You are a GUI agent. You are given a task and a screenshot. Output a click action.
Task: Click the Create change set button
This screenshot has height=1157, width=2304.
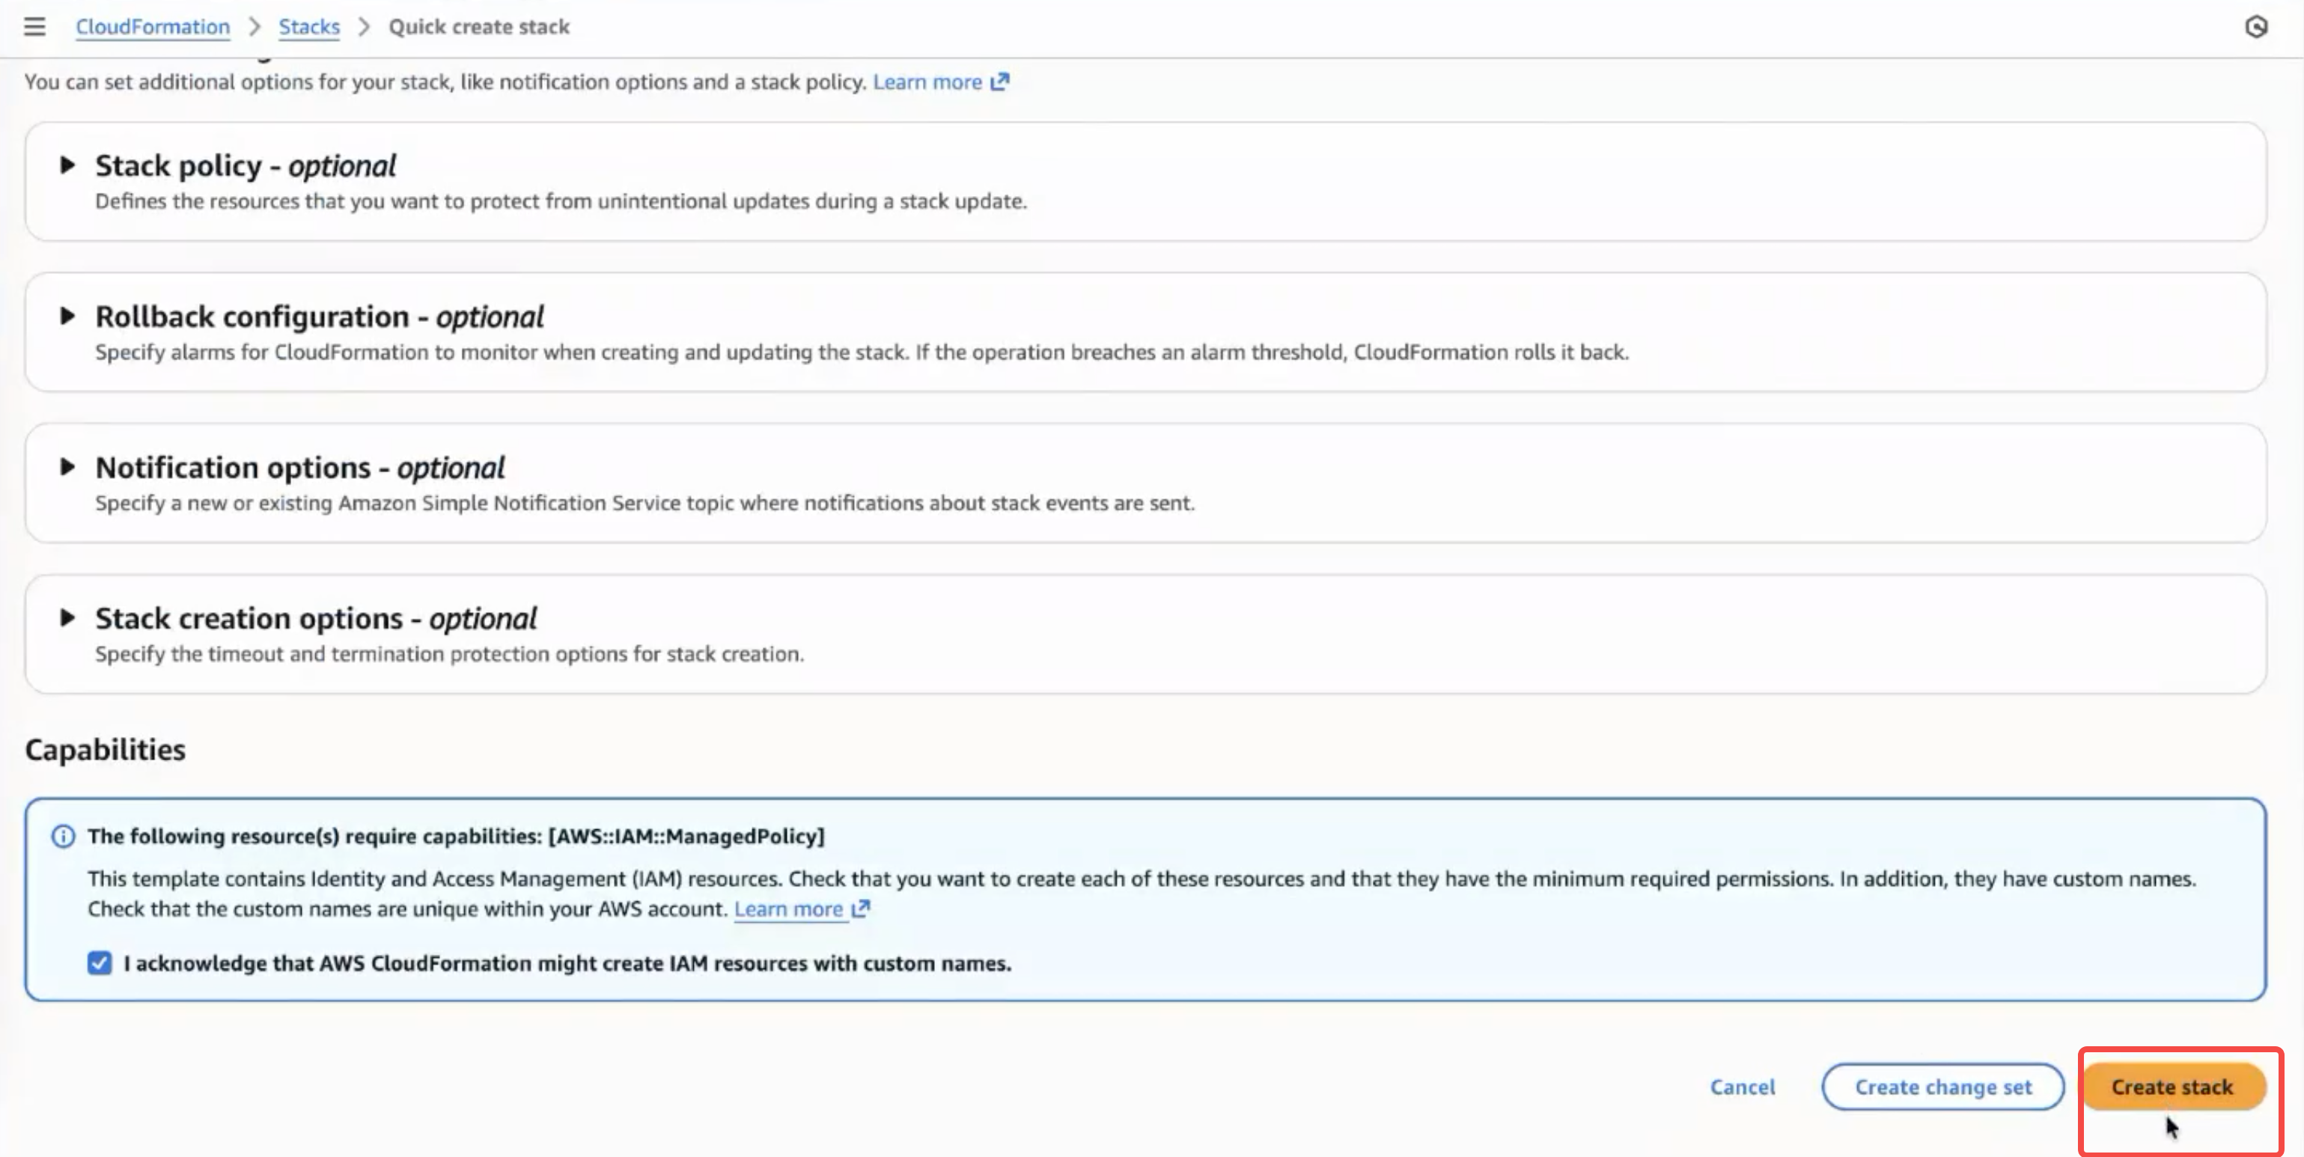point(1942,1087)
